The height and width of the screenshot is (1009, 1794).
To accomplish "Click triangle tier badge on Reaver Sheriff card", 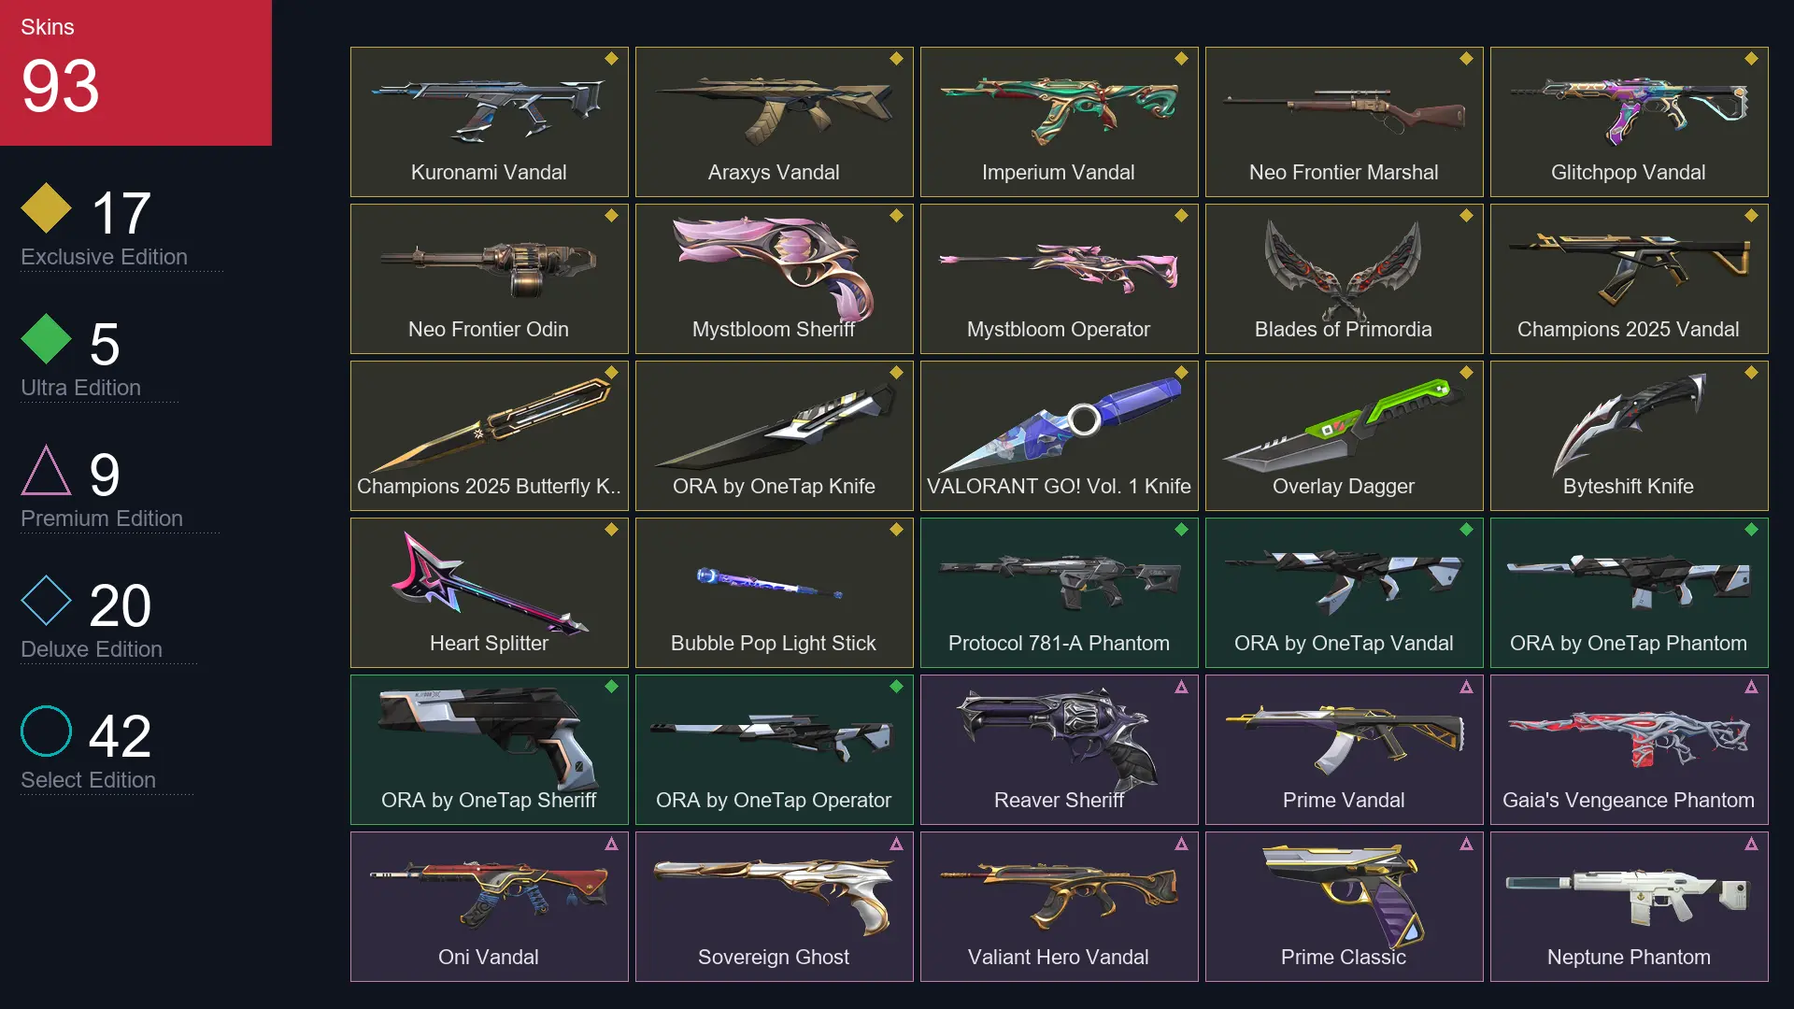I will (x=1181, y=687).
